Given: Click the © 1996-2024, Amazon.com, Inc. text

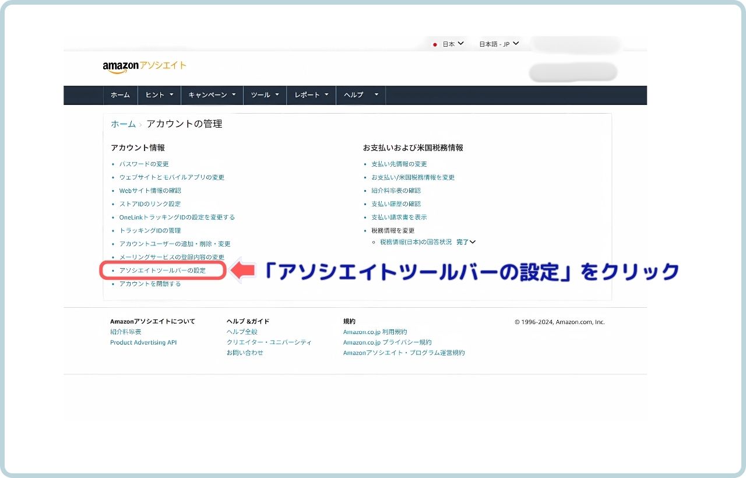Looking at the screenshot, I should click(x=559, y=322).
